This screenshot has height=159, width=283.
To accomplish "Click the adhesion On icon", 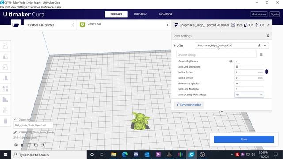I will coord(257,25).
